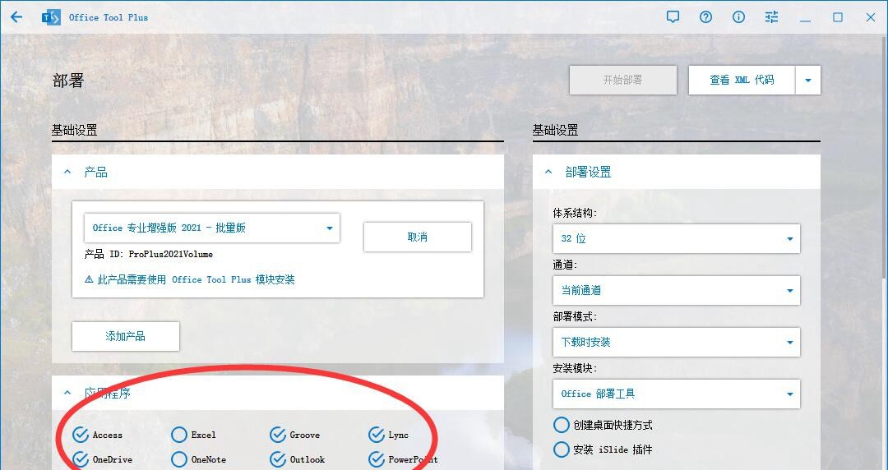Viewport: 888px width, 470px height.
Task: Click the warning icon before module notice
Action: tap(89, 279)
